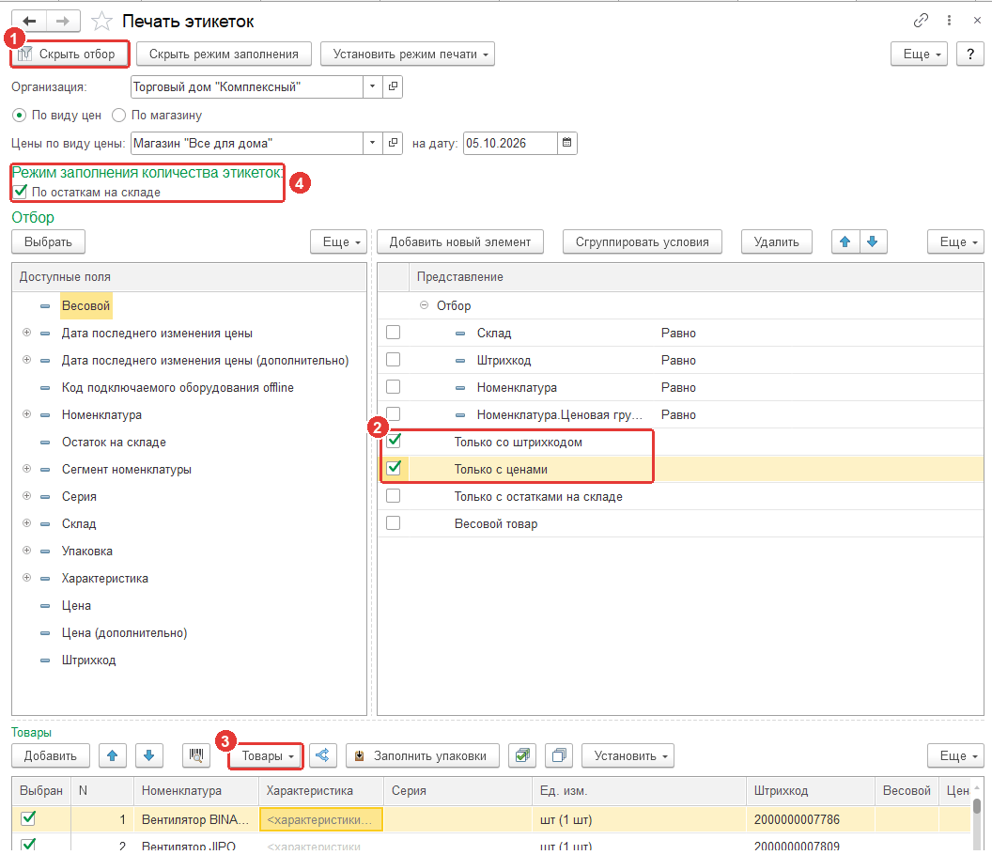Image resolution: width=992 pixels, height=855 pixels.
Task: Enable the Склад filter condition checkbox
Action: [393, 333]
